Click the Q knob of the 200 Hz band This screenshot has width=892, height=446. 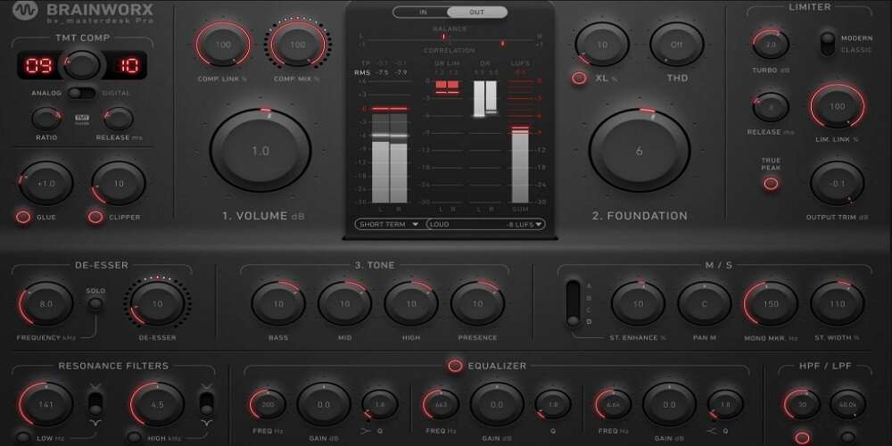pos(380,404)
